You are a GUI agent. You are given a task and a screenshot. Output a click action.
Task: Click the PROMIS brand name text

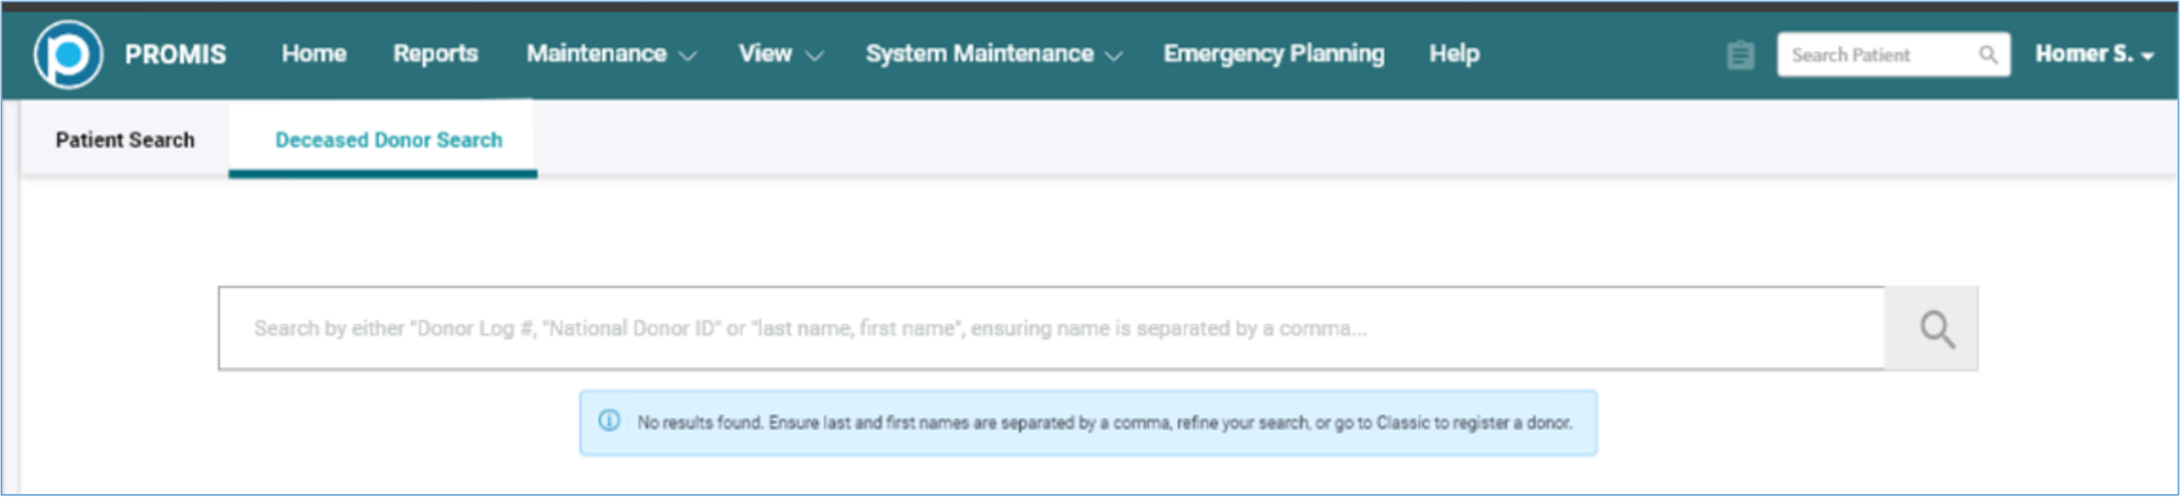175,55
